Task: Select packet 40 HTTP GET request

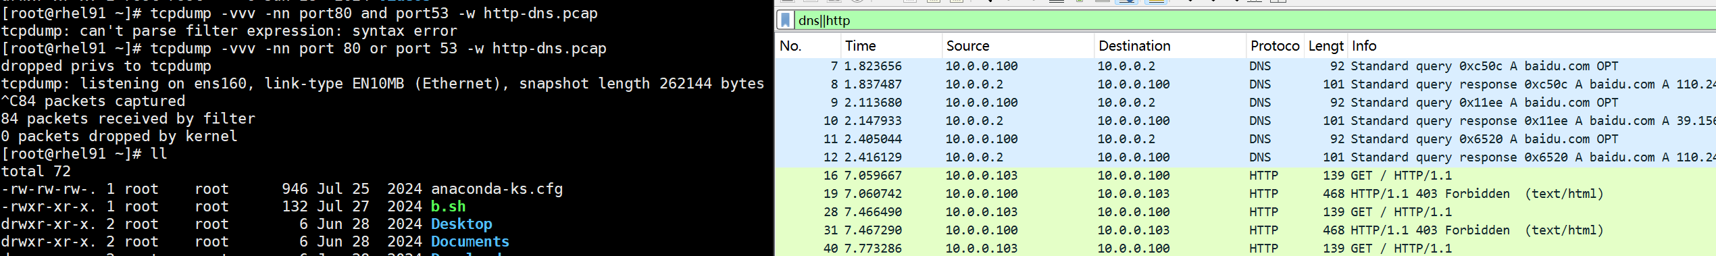Action: click(x=1245, y=248)
